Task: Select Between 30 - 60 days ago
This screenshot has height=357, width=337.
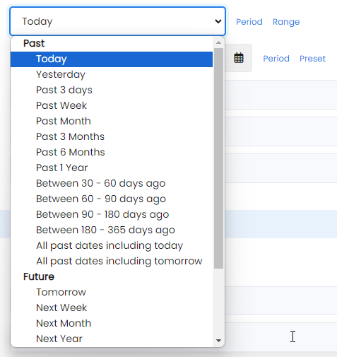Action: (112, 183)
